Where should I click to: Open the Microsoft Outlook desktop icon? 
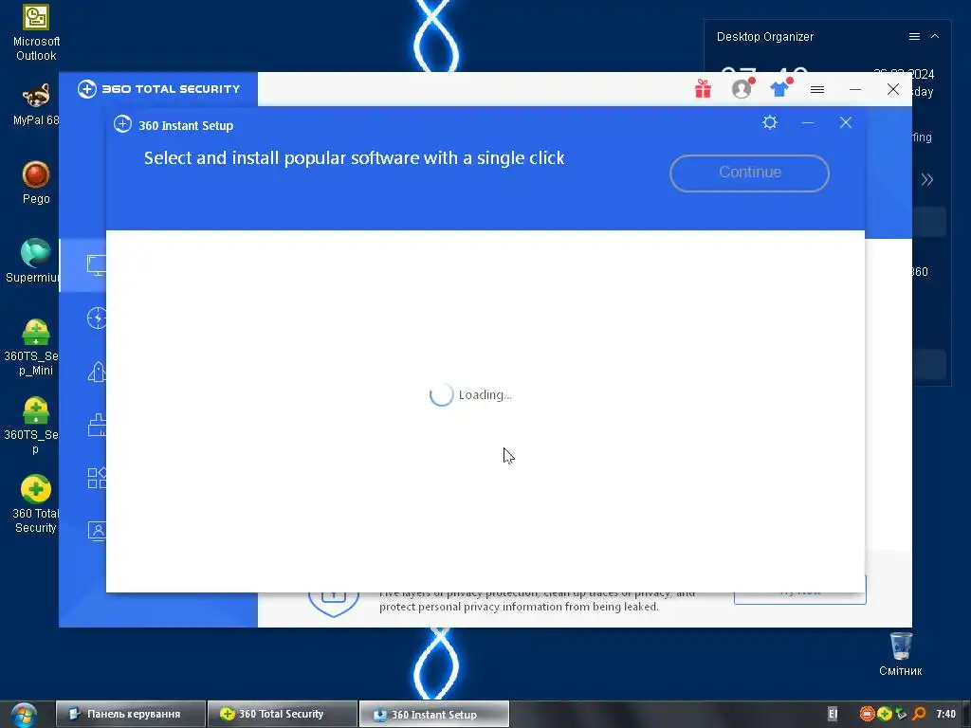tap(36, 33)
